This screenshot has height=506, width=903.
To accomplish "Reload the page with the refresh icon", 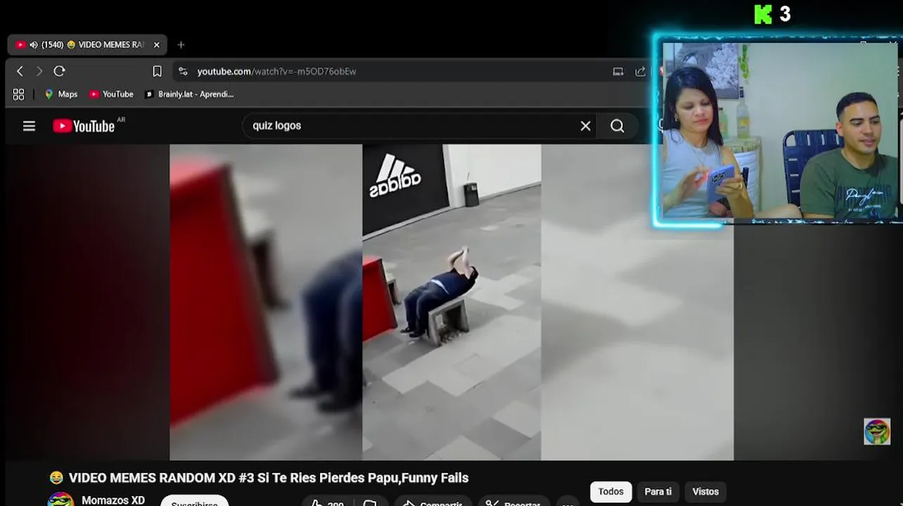I will pos(59,71).
